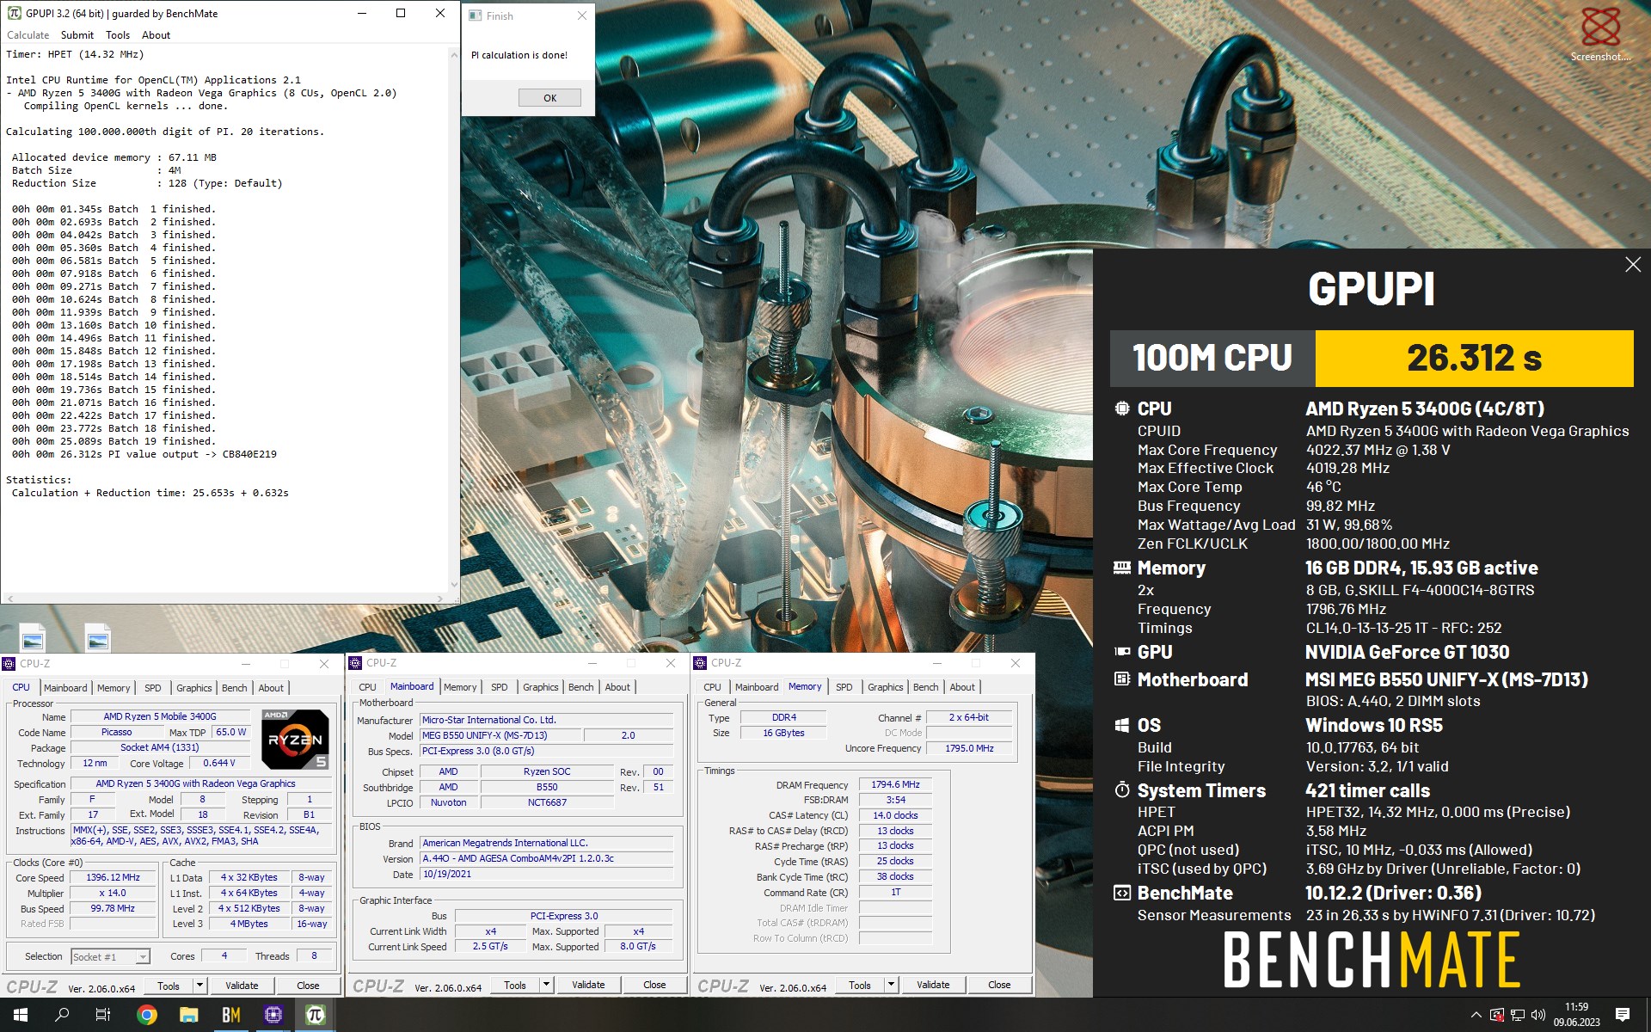This screenshot has width=1651, height=1032.
Task: Open File Explorer from taskbar
Action: (189, 1015)
